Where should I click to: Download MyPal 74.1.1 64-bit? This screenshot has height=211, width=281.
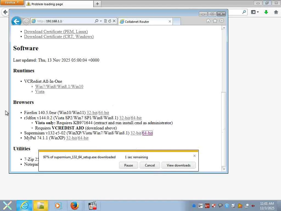[x=83, y=138]
